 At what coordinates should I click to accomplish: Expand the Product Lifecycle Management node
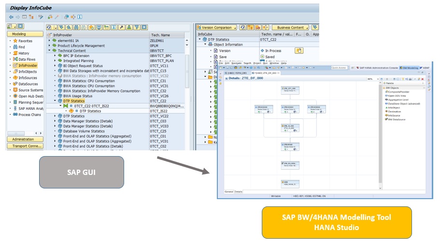(x=50, y=45)
